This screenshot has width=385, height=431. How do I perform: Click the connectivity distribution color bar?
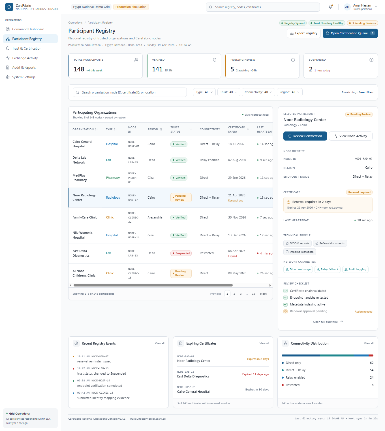pyautogui.click(x=328, y=355)
